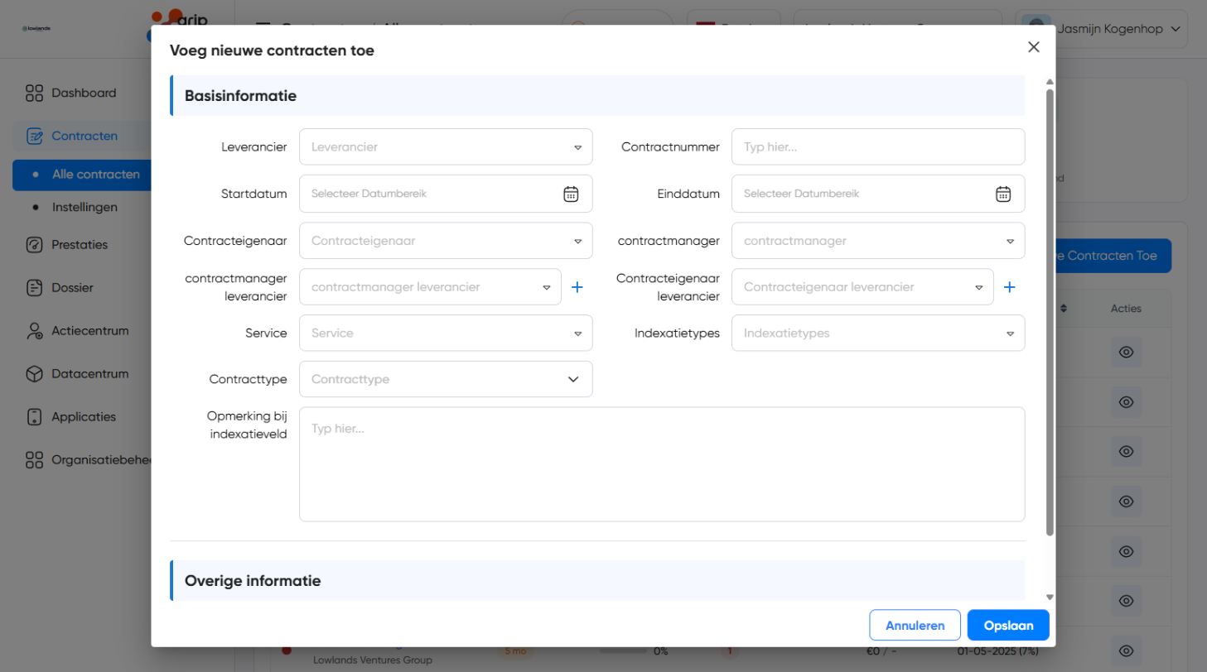Image resolution: width=1207 pixels, height=672 pixels.
Task: Click the Dashboard icon in sidebar
Action: pyautogui.click(x=34, y=93)
